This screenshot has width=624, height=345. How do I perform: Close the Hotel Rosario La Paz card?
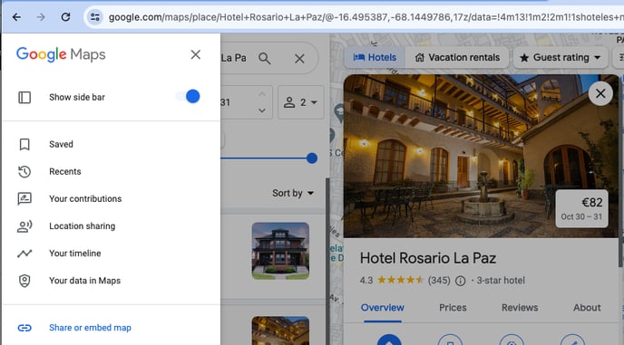tap(600, 93)
